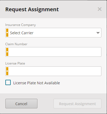
Task: Click the chevron arrow in Insurance Company field
Action: pyautogui.click(x=98, y=33)
